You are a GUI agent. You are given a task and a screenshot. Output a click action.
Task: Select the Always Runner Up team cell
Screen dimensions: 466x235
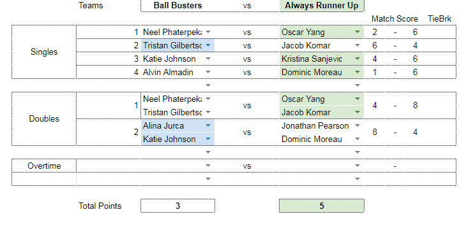click(x=322, y=6)
